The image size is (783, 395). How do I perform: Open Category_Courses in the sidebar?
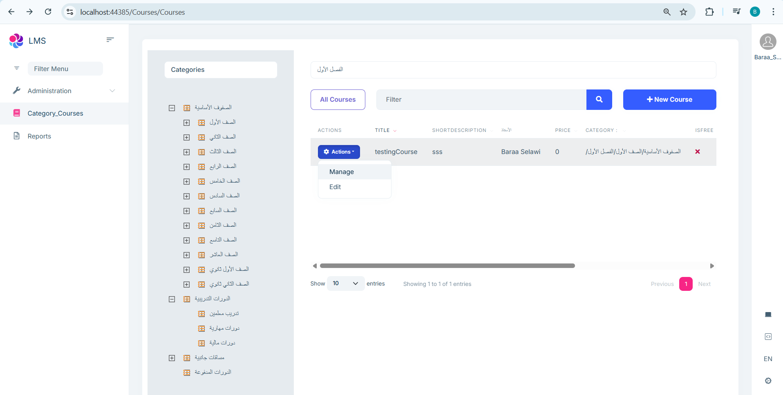[x=64, y=113]
